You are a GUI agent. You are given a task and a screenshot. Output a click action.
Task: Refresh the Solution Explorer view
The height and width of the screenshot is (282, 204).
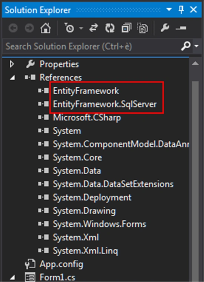[110, 28]
